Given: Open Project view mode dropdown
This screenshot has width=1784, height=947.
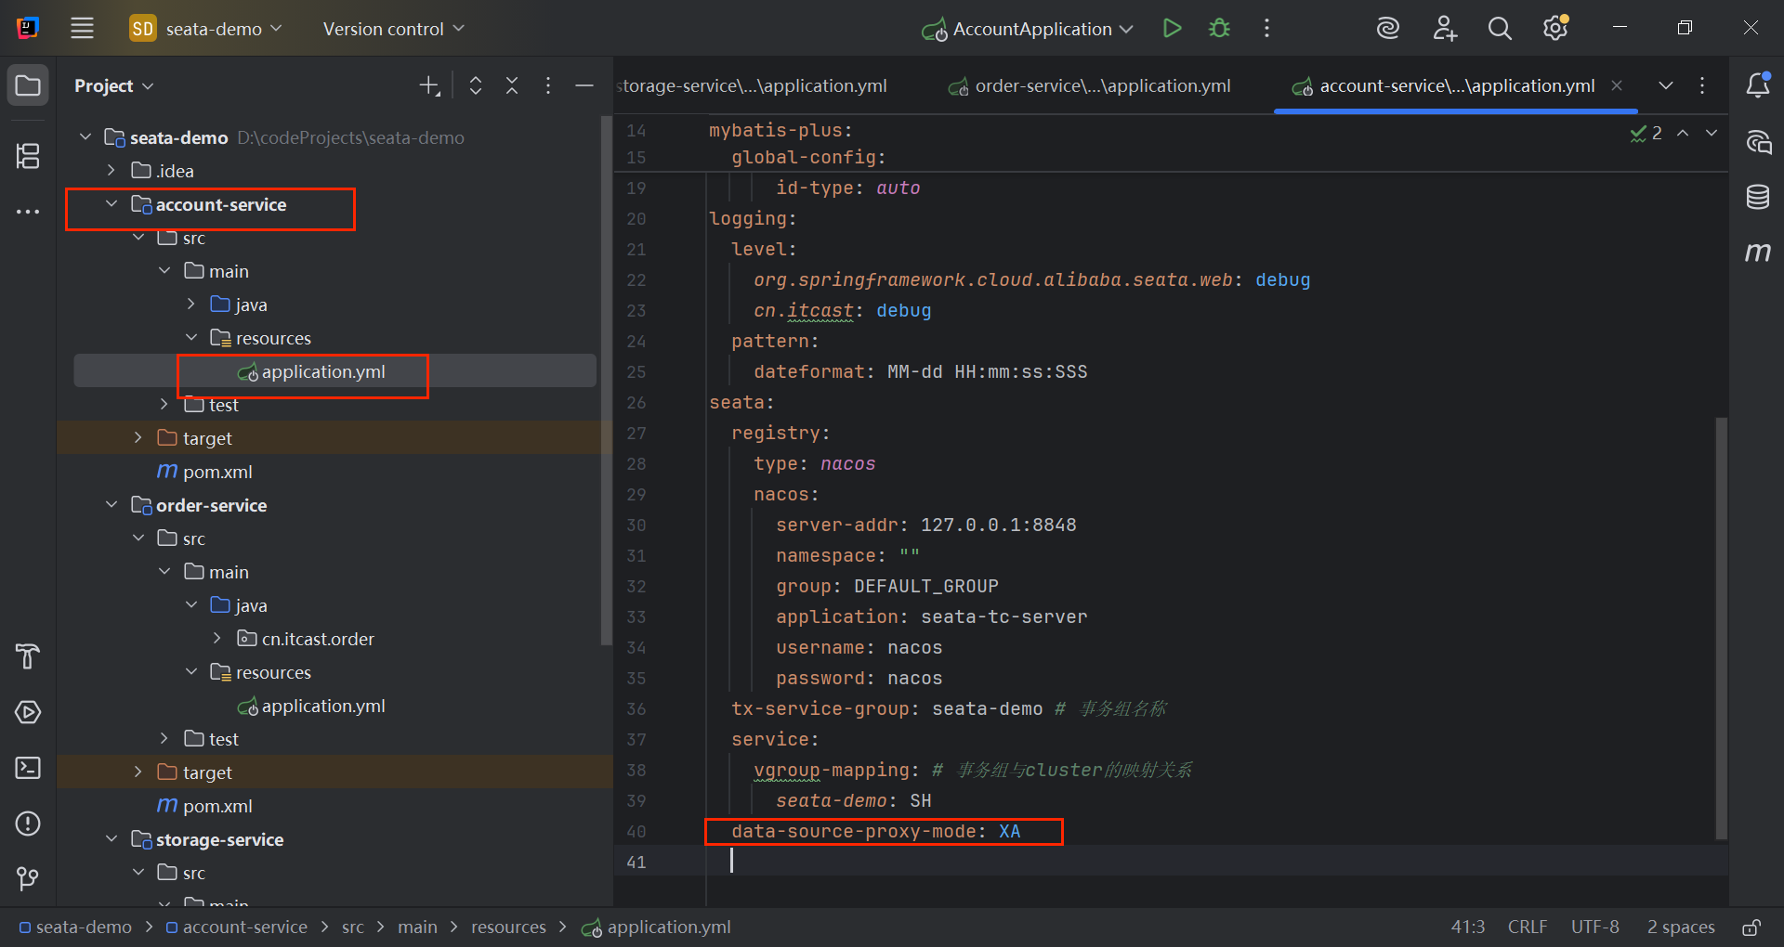Looking at the screenshot, I should (113, 85).
